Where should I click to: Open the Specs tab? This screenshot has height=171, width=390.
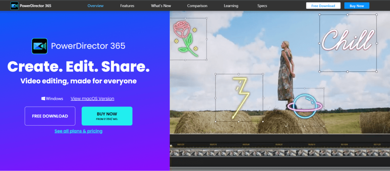click(262, 6)
